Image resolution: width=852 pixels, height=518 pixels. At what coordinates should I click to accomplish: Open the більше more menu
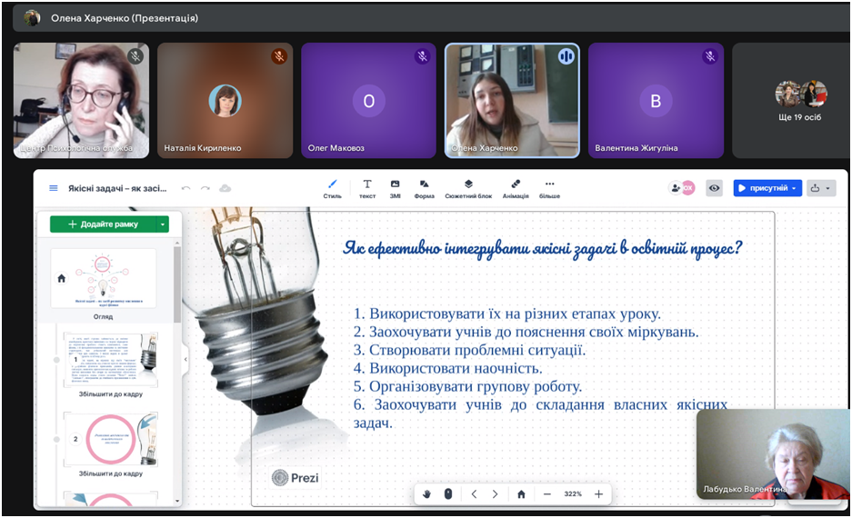[549, 188]
